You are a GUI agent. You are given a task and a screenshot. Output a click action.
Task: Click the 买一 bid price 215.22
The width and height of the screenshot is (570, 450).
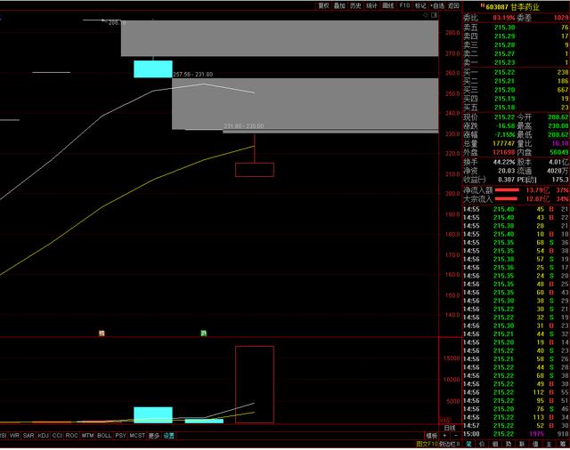tap(505, 72)
